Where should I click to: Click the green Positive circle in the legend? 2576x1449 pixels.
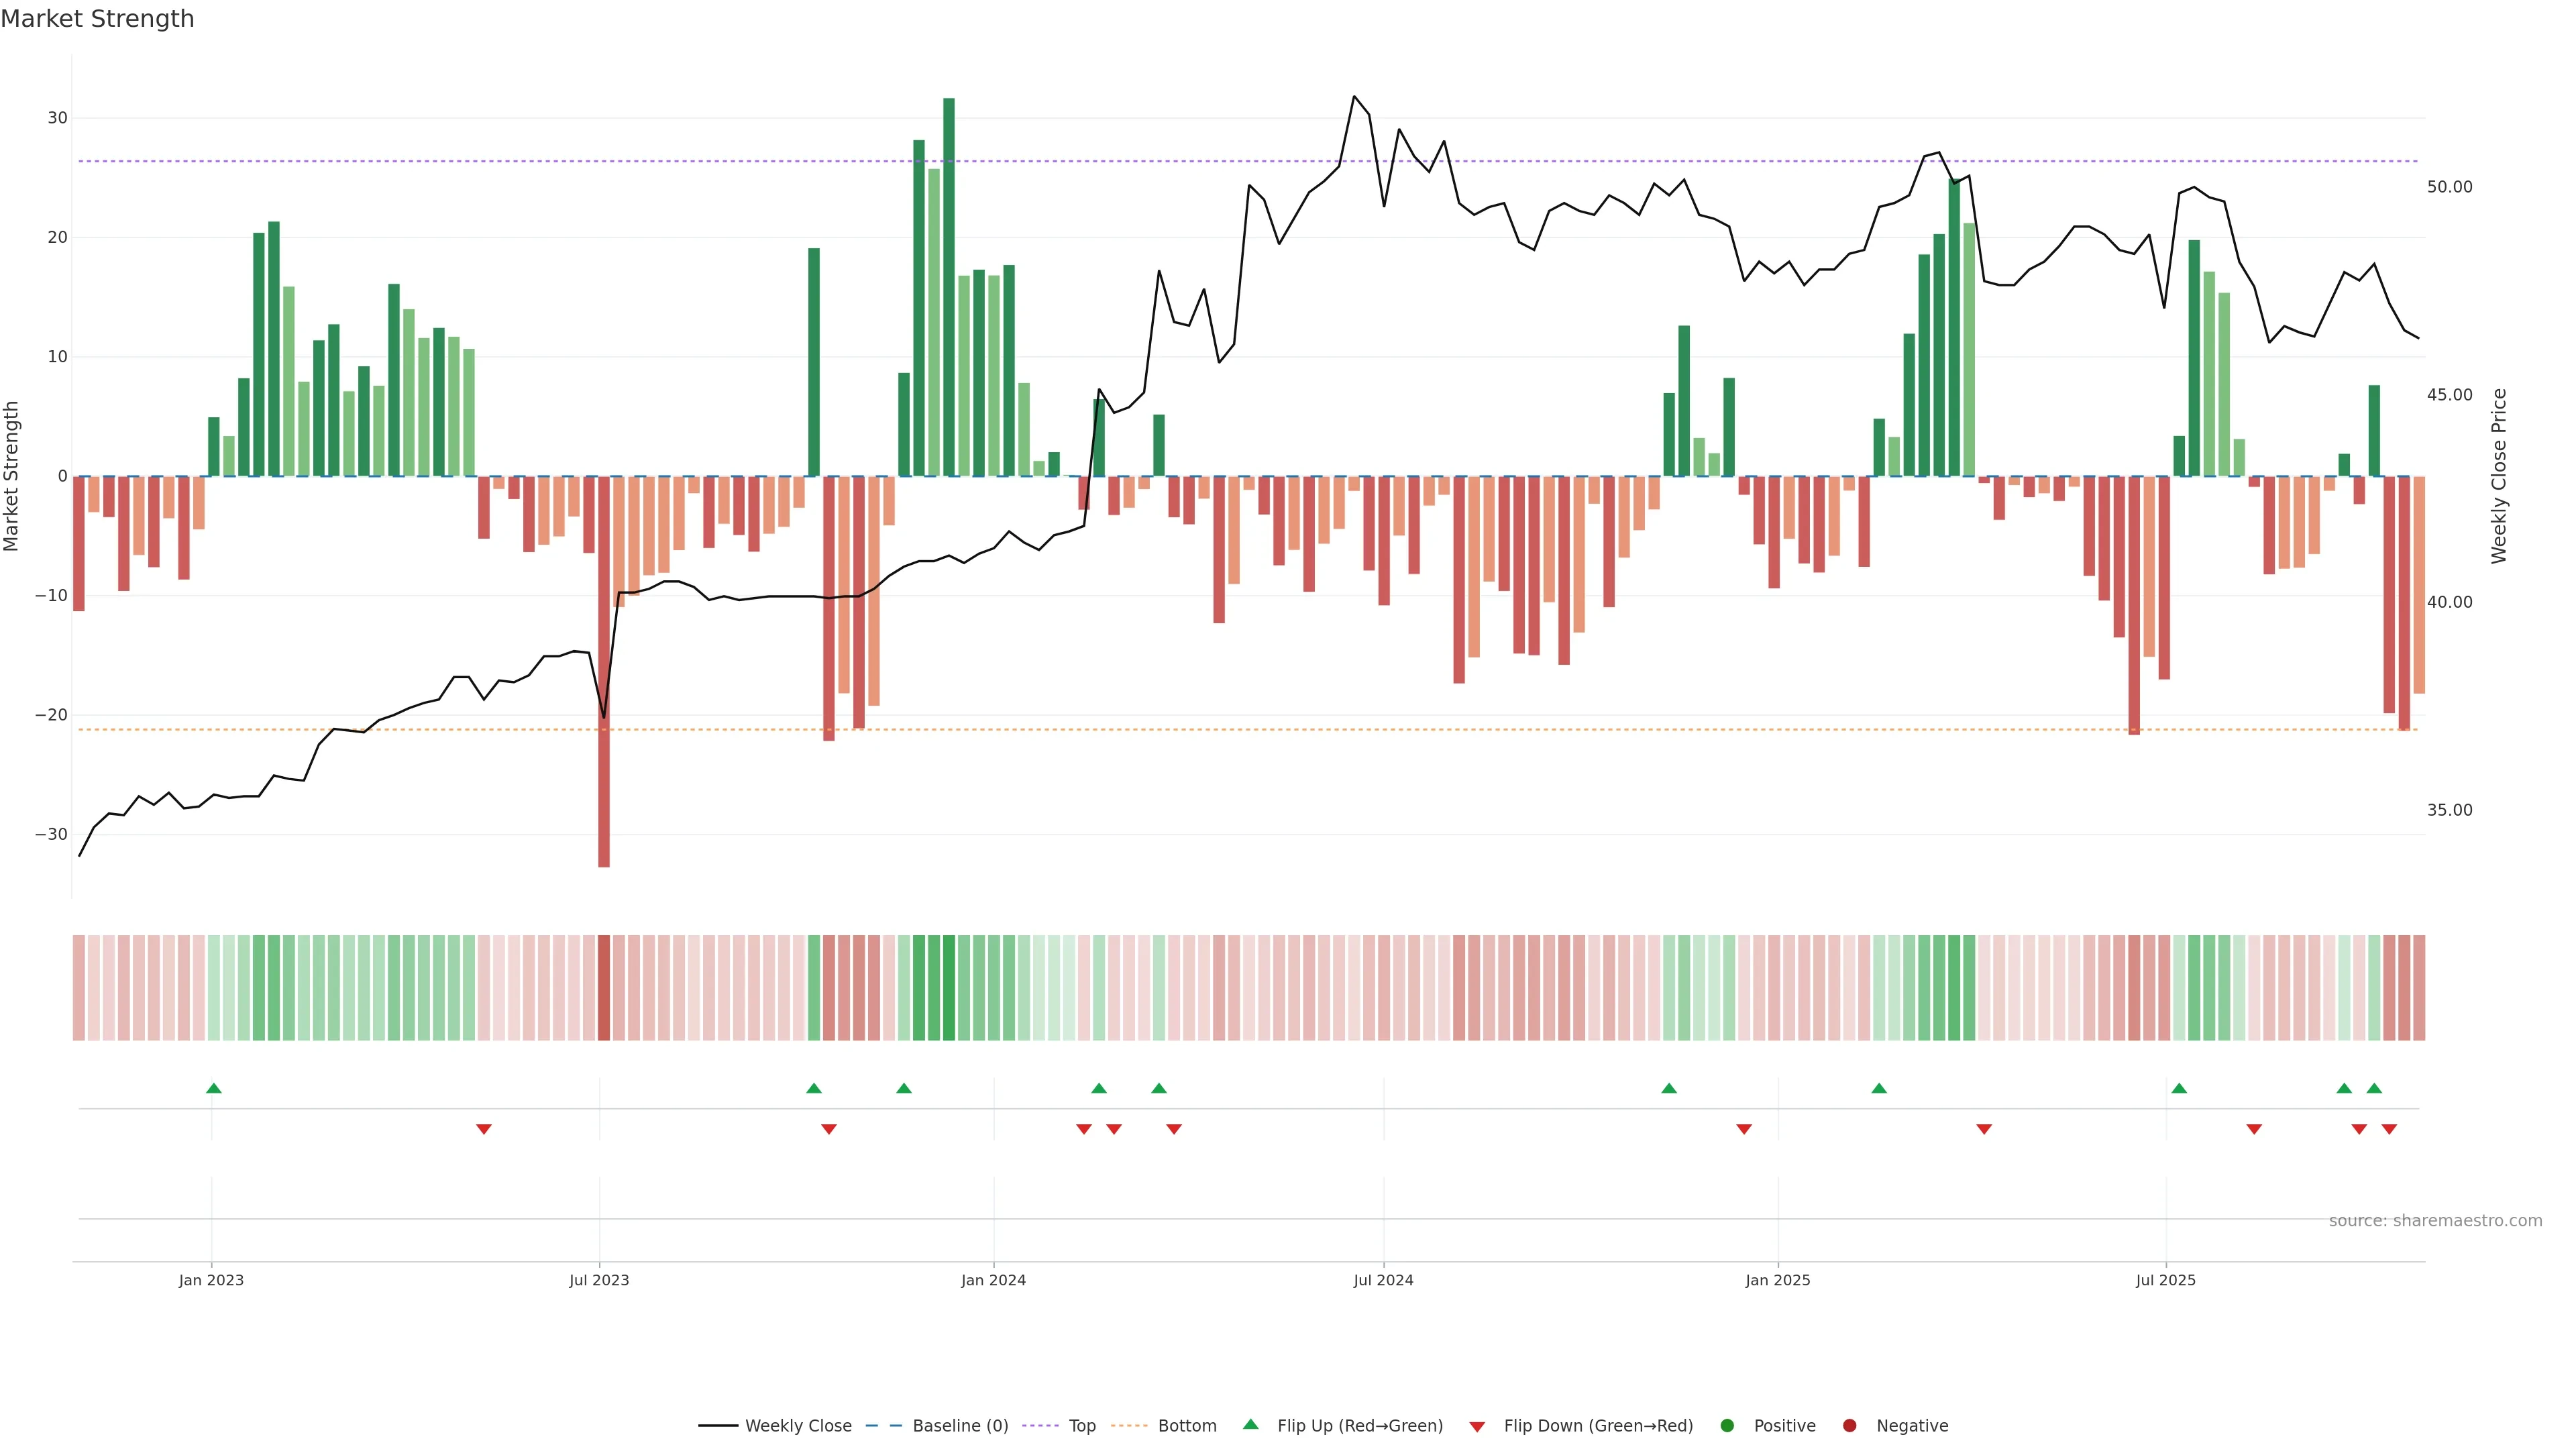point(1727,1426)
